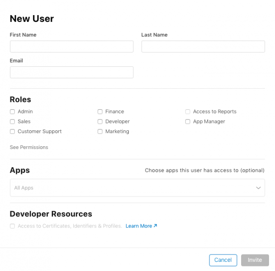This screenshot has width=275, height=271.
Task: Check the Sales role box
Action: (x=12, y=122)
